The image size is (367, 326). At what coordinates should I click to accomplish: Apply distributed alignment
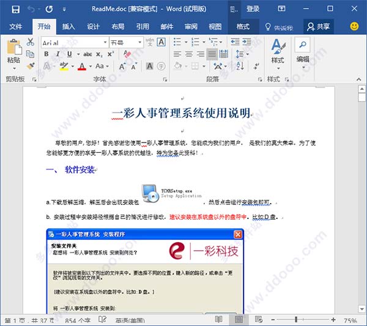tap(224, 54)
